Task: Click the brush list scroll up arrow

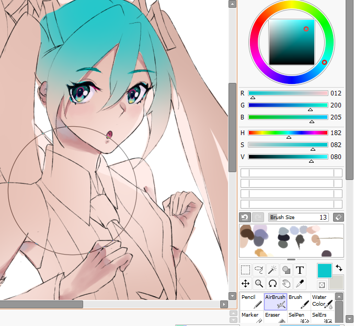Action: click(x=339, y=296)
